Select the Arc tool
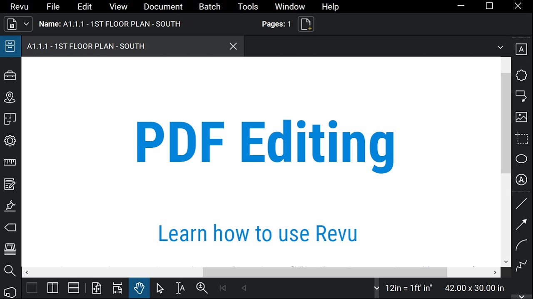This screenshot has width=533, height=299. [x=521, y=245]
